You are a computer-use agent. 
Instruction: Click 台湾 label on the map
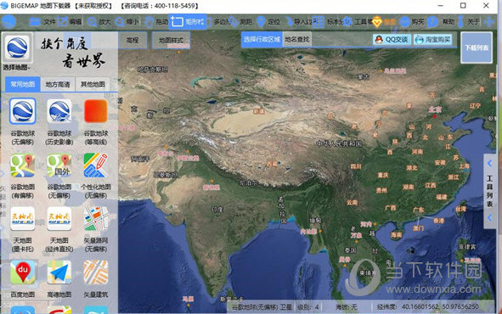460,209
